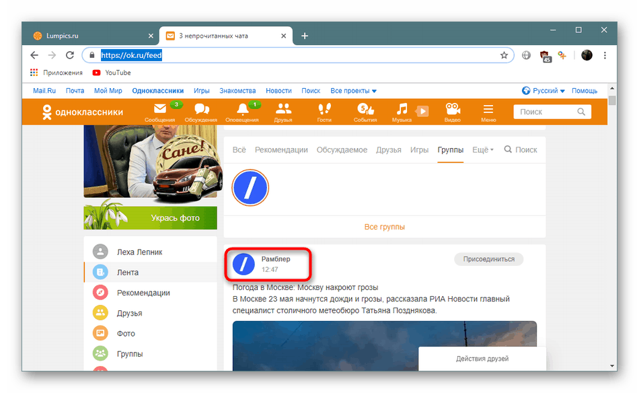Image resolution: width=639 pixels, height=393 pixels.
Task: Click the Укрась фото banner button
Action: (x=151, y=218)
